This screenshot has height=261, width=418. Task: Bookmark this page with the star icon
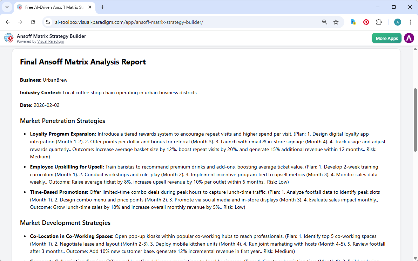(x=336, y=22)
